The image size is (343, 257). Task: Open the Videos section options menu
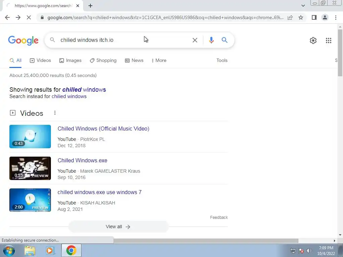coord(55,113)
